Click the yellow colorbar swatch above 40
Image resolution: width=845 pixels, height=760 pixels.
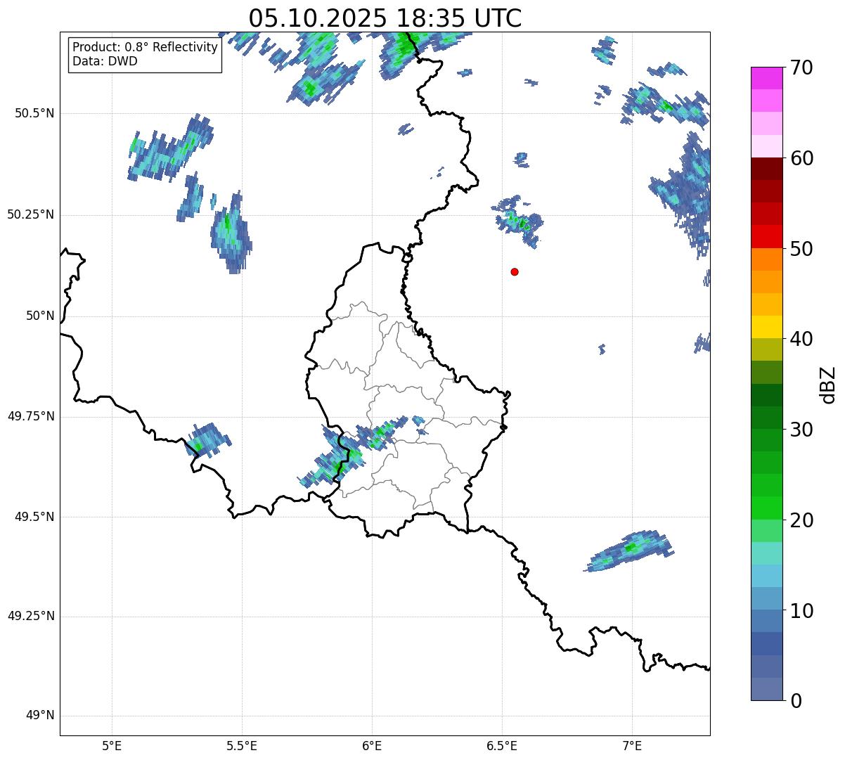[x=767, y=327]
